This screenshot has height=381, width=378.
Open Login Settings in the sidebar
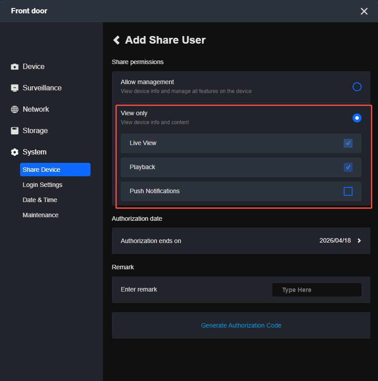[x=42, y=185]
